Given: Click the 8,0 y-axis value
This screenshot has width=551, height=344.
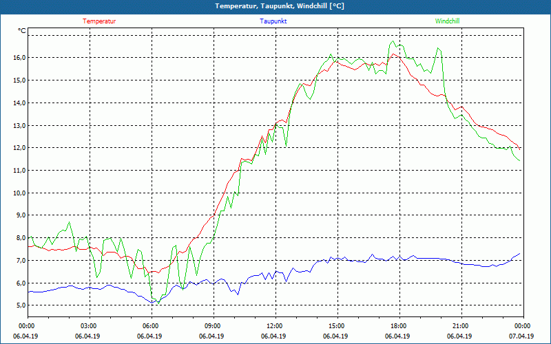Looking at the screenshot, I should click(21, 237).
